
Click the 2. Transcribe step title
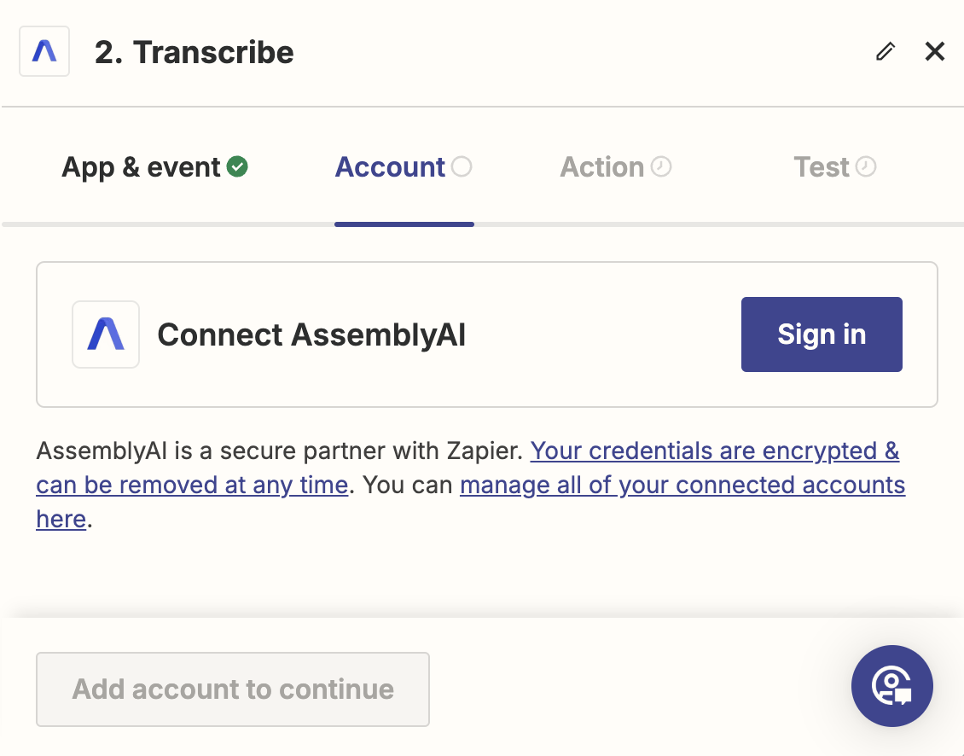coord(195,52)
